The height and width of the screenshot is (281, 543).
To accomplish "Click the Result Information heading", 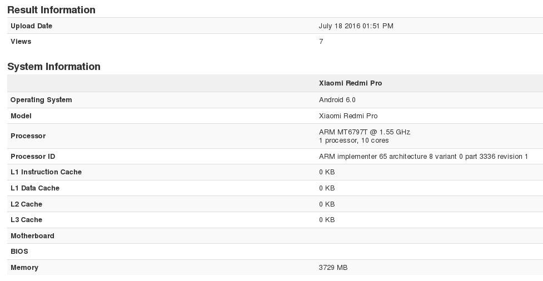I will 51,9.
